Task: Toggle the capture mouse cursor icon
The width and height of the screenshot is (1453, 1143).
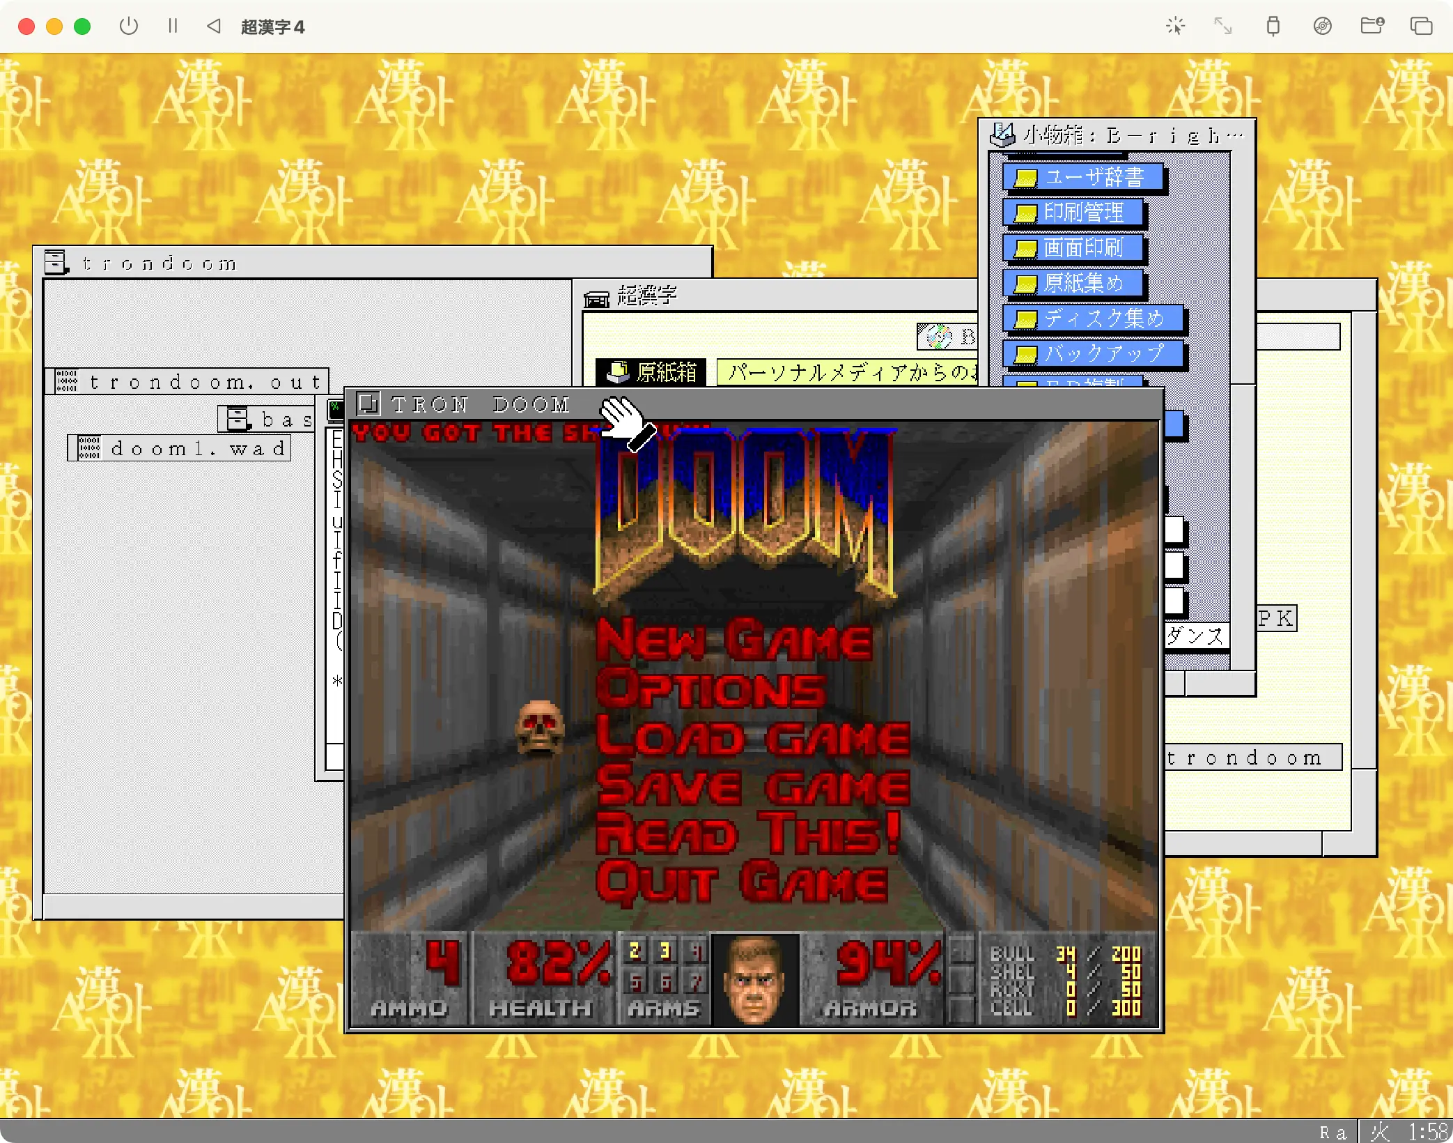Action: 1175,26
